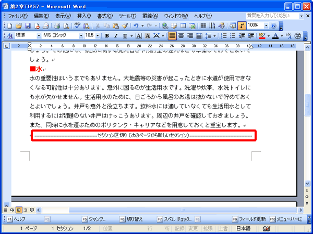Open the ツール(T) menu
This screenshot has height=234, width=313.
point(127,16)
